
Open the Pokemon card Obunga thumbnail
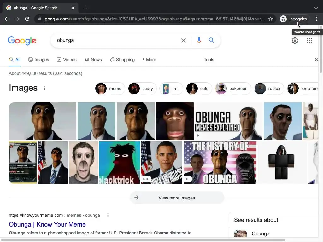tap(23, 163)
